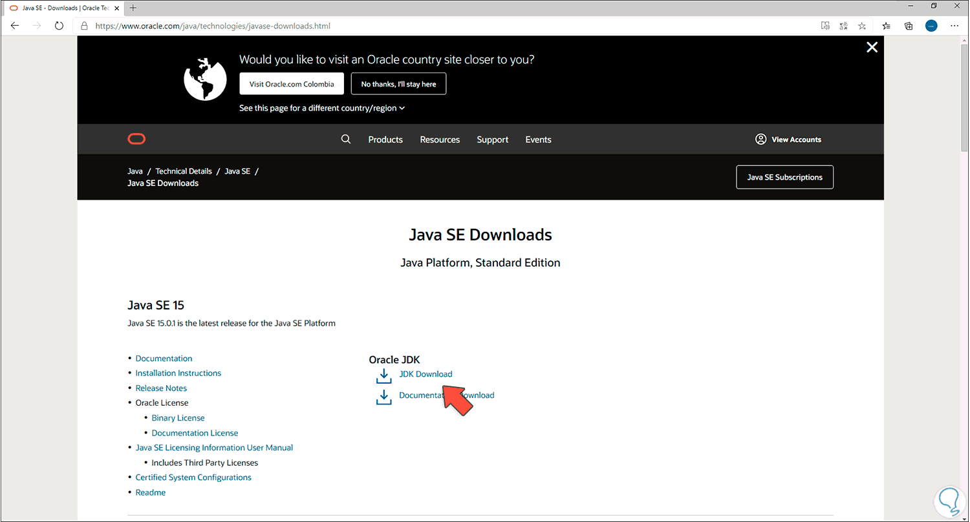Expand 'See this page for a different country/region'

pos(322,108)
